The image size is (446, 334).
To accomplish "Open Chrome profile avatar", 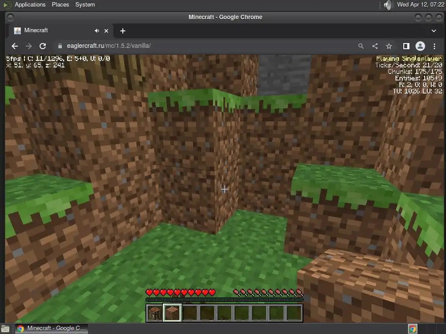I will click(x=420, y=46).
